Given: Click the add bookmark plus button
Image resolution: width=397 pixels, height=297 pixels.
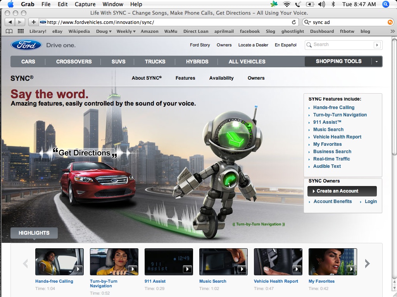Looking at the screenshot, I should click(x=33, y=22).
